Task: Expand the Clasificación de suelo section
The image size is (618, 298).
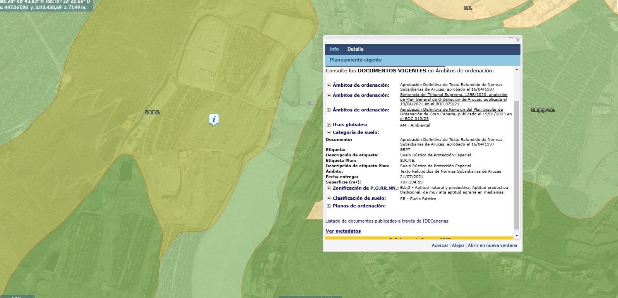Action: coord(329,199)
